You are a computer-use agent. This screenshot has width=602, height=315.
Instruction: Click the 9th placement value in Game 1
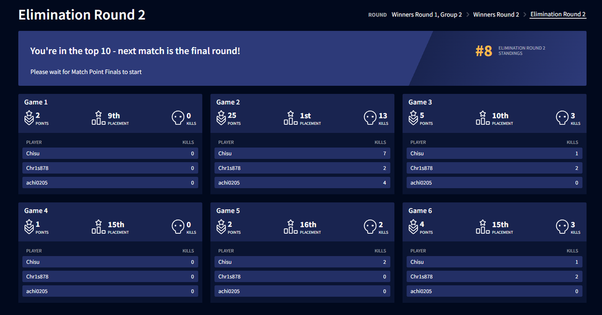point(114,116)
